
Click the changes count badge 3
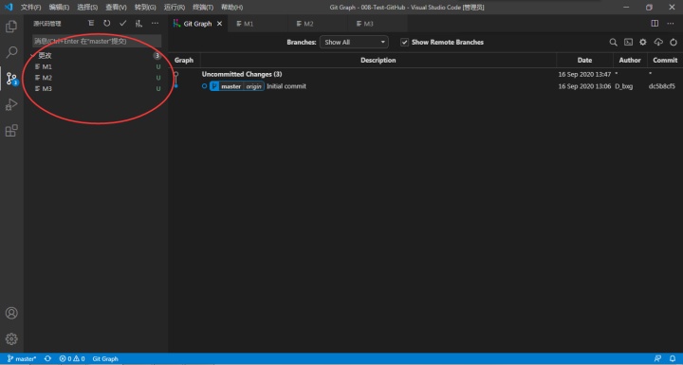tap(157, 55)
